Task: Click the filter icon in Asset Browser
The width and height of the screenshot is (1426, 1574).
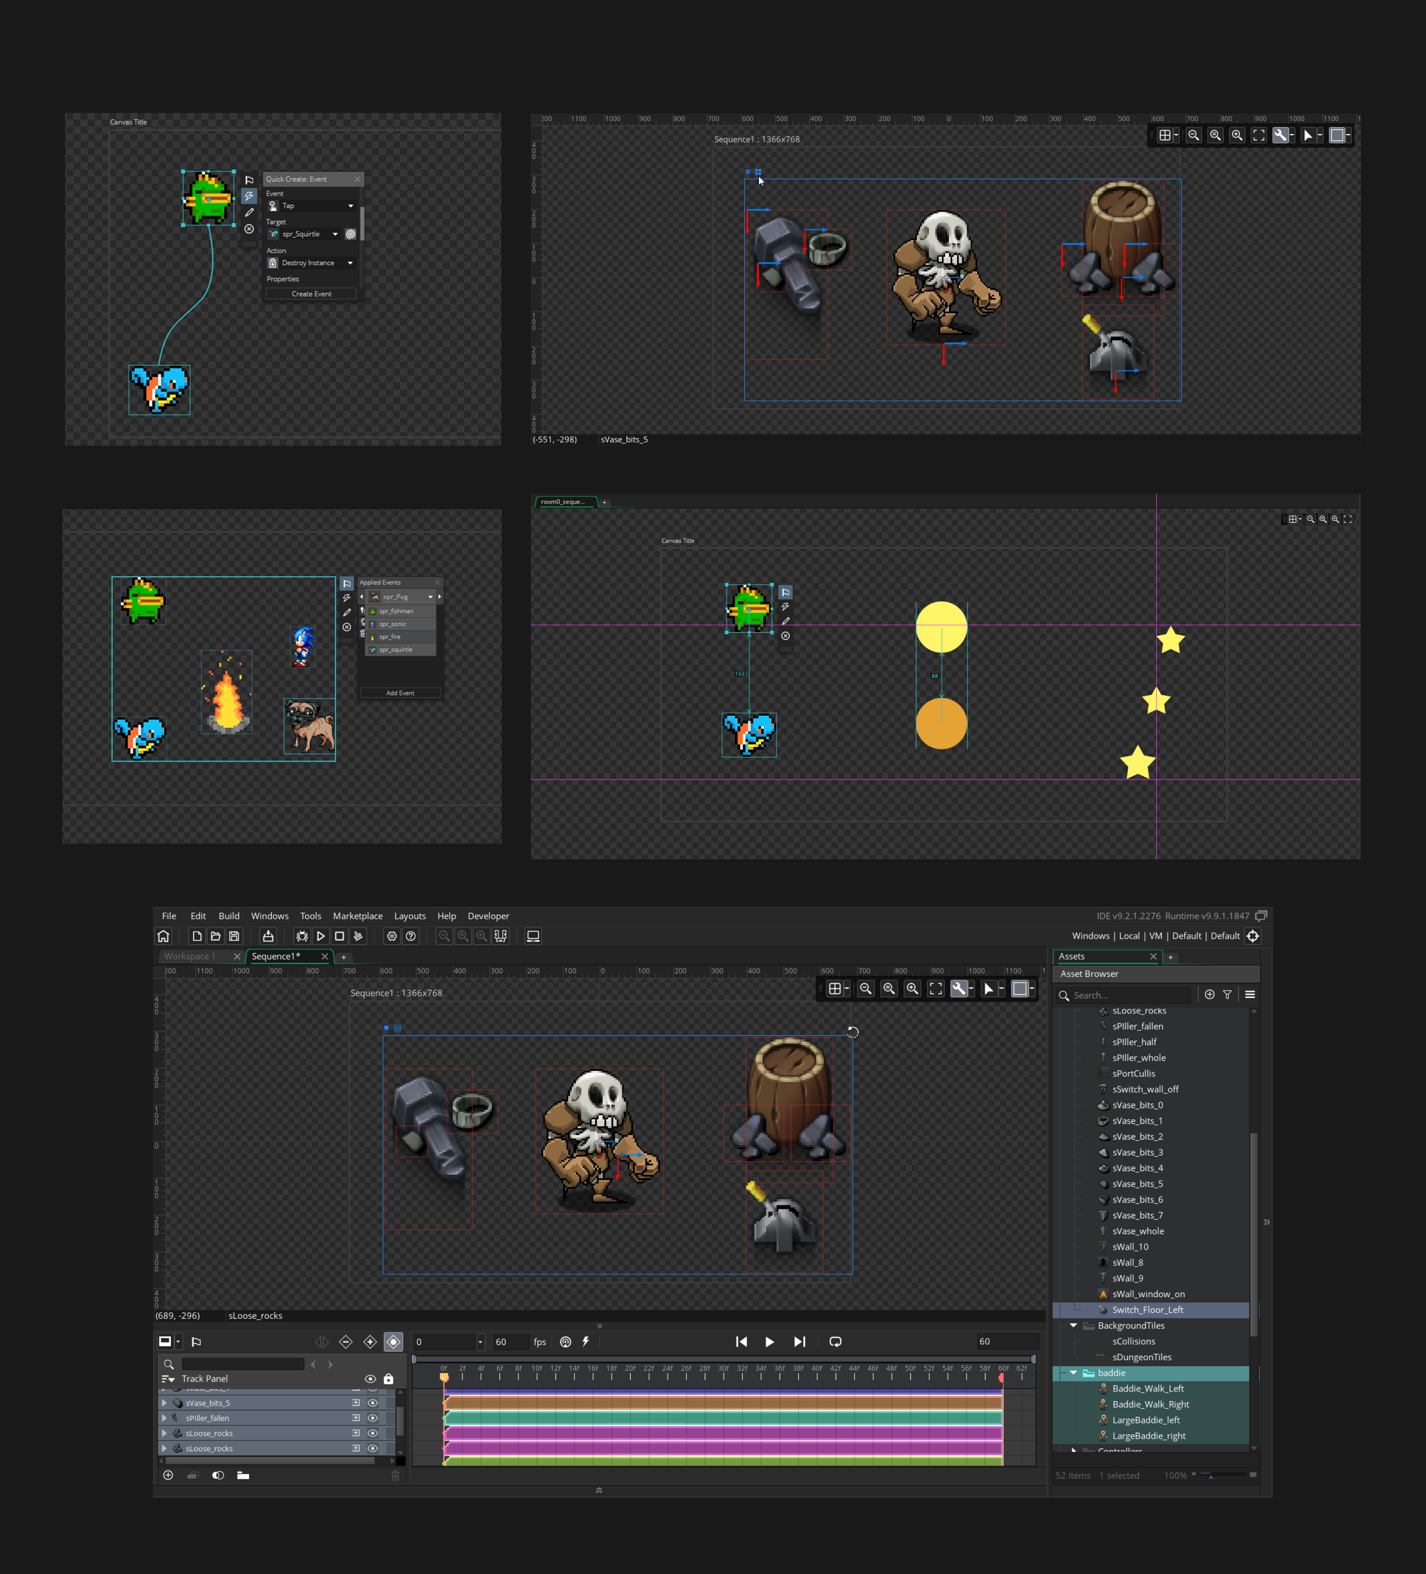Action: [1228, 995]
